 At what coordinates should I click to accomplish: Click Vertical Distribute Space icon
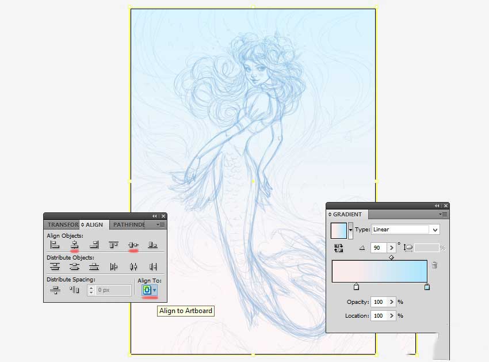pyautogui.click(x=55, y=290)
